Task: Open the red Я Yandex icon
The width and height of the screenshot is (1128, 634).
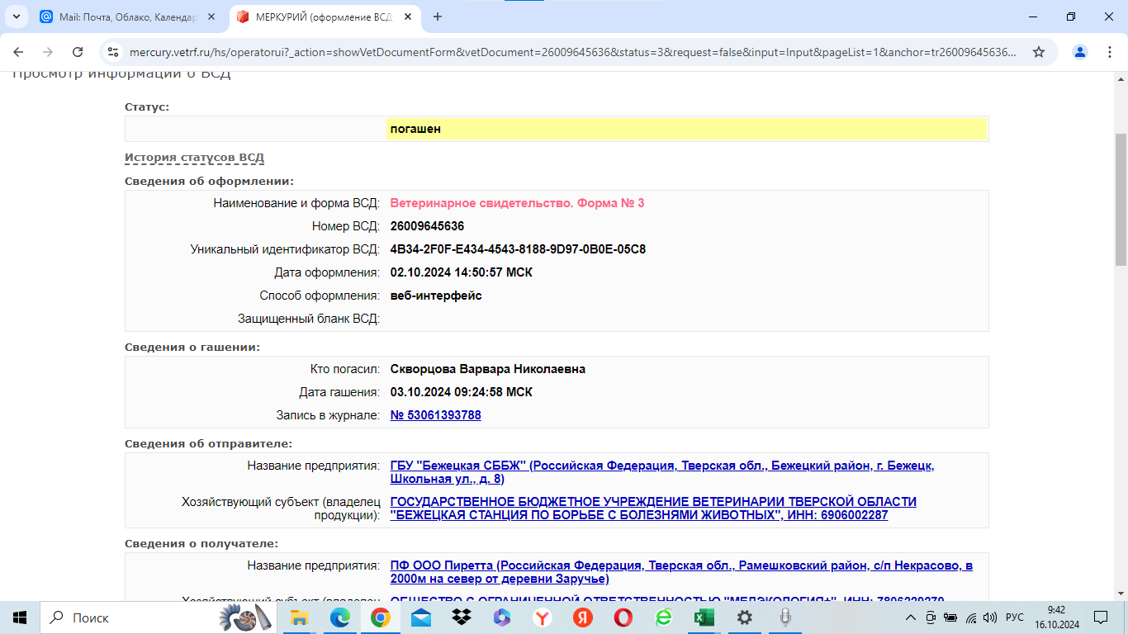Action: 583,617
